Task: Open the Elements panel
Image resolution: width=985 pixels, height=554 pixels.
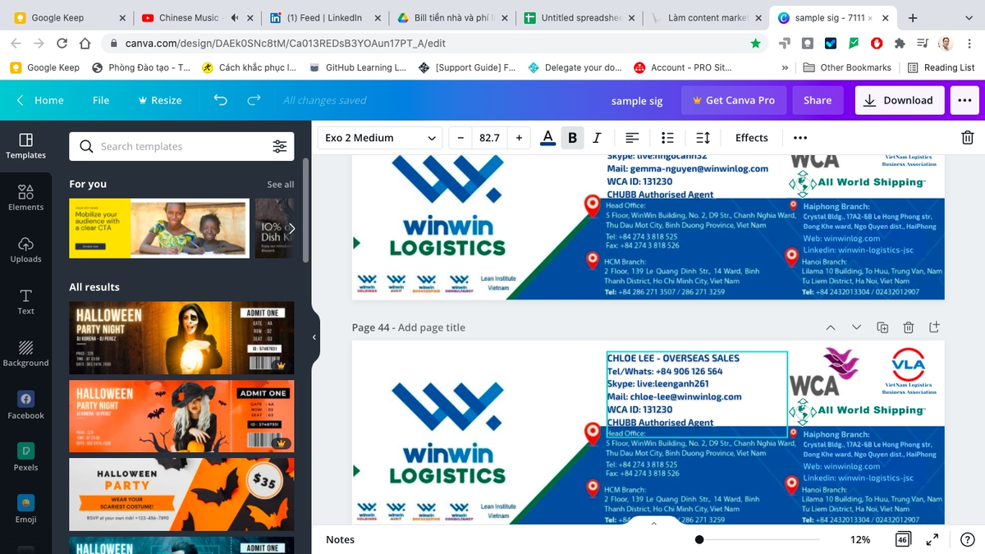Action: coord(25,198)
